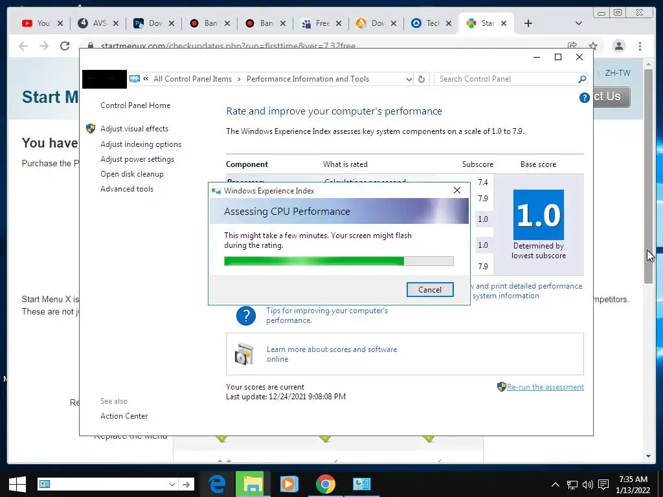
Task: Click the taskbar clock showing 7:35 AM
Action: click(633, 484)
